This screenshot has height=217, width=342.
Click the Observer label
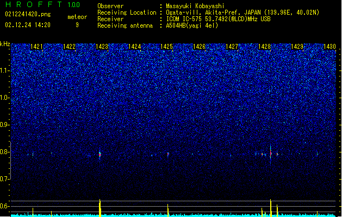110,6
